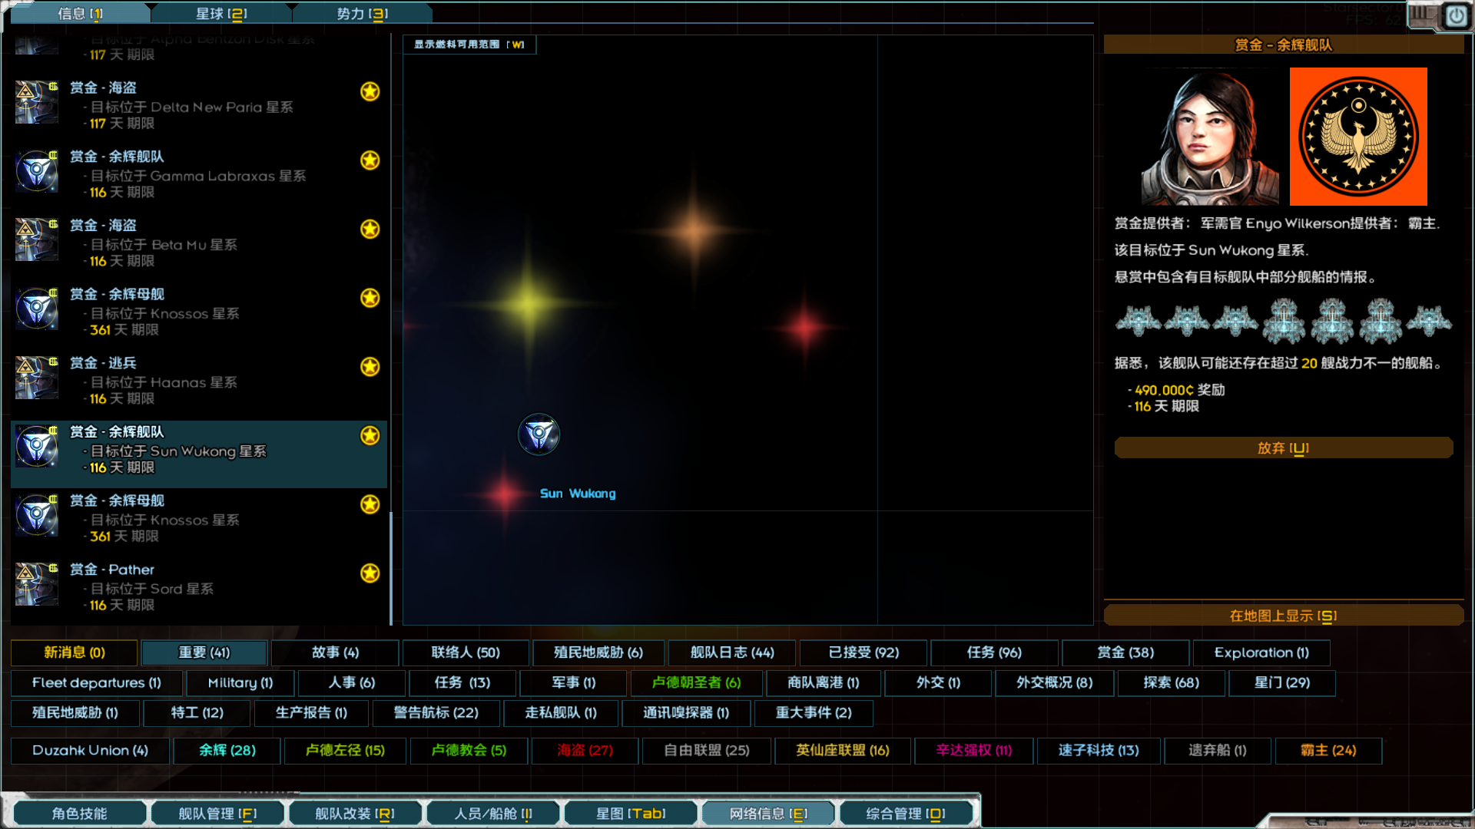This screenshot has width=1475, height=829.
Task: Click the Sun Wukong fleet marker on map
Action: [x=539, y=434]
